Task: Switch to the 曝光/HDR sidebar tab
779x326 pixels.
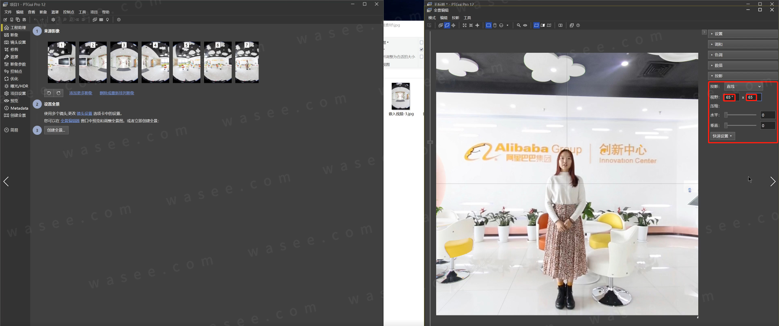Action: 16,86
